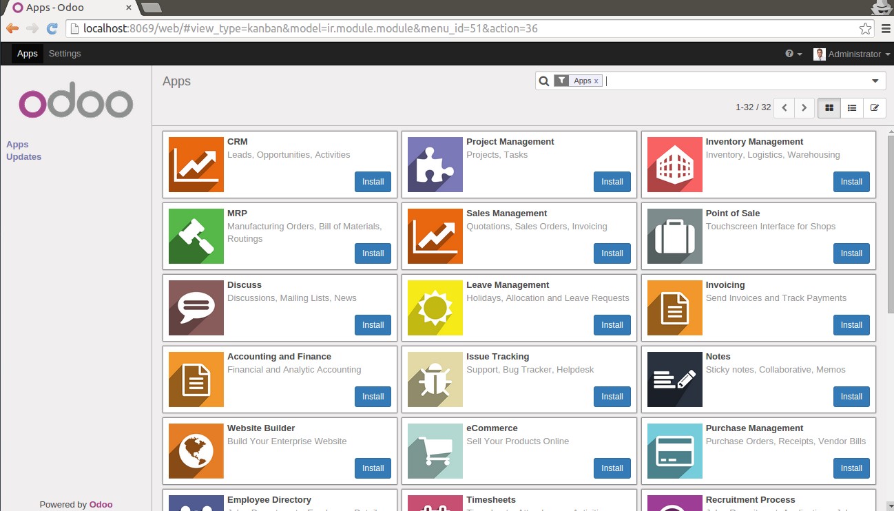Image resolution: width=894 pixels, height=511 pixels.
Task: Expand search options dropdown arrow
Action: click(875, 81)
